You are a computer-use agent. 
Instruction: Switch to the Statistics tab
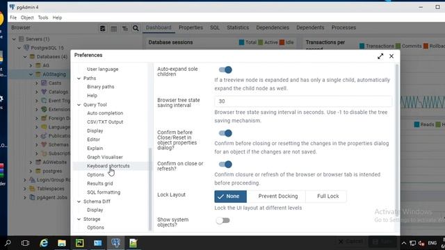pos(238,28)
